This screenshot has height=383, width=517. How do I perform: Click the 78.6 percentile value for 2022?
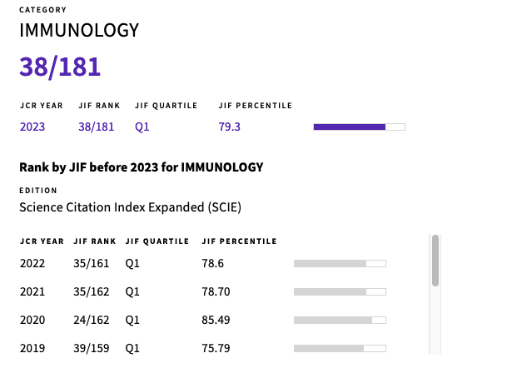click(x=212, y=263)
